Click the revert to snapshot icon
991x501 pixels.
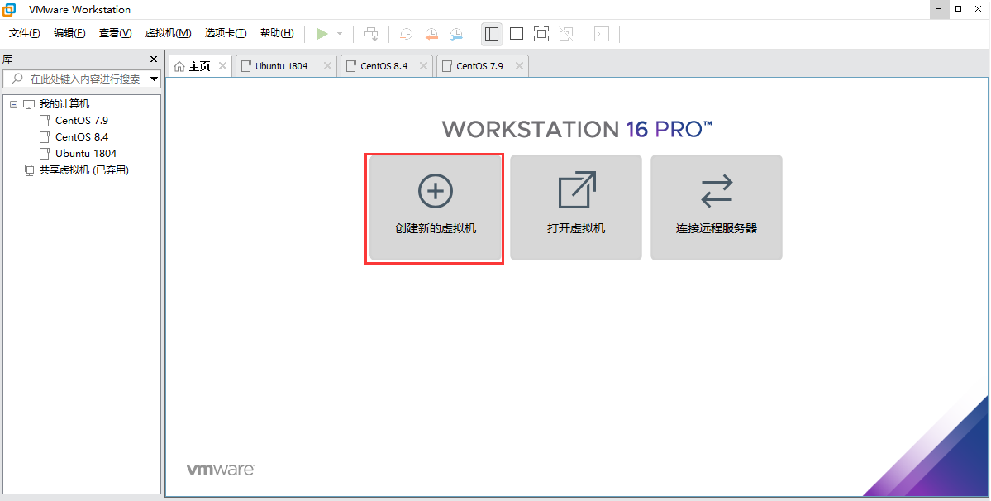tap(431, 34)
